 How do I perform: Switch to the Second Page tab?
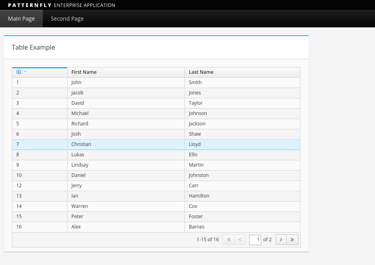[x=67, y=19]
